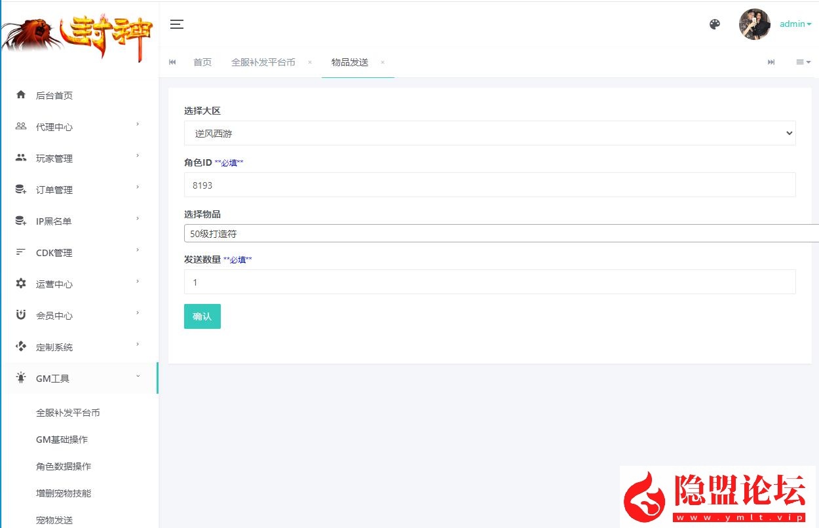Click the 运营中心 gear icon

[21, 284]
